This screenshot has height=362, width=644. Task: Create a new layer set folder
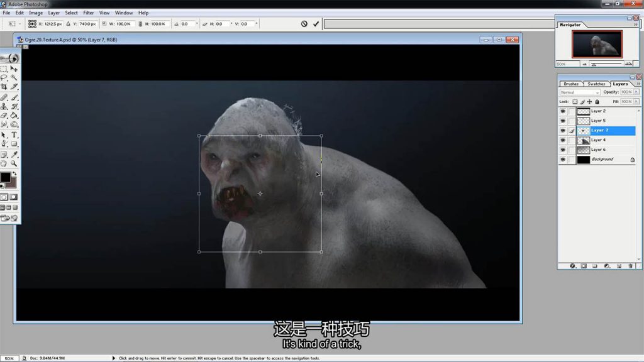pyautogui.click(x=595, y=266)
